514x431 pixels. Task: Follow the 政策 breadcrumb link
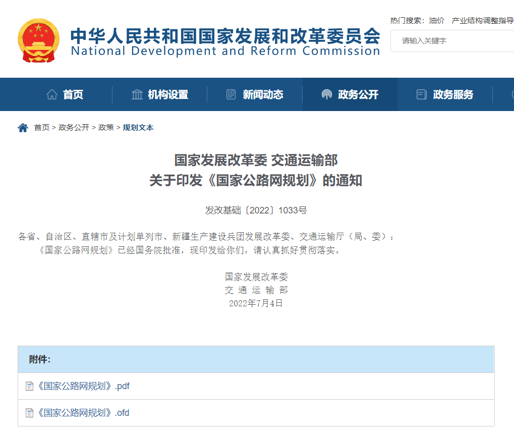pos(105,128)
